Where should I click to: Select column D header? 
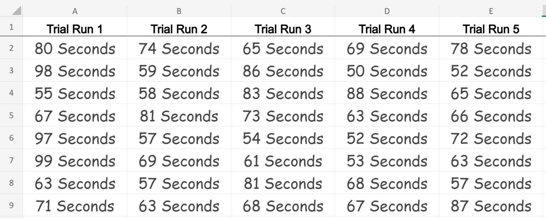(387, 11)
